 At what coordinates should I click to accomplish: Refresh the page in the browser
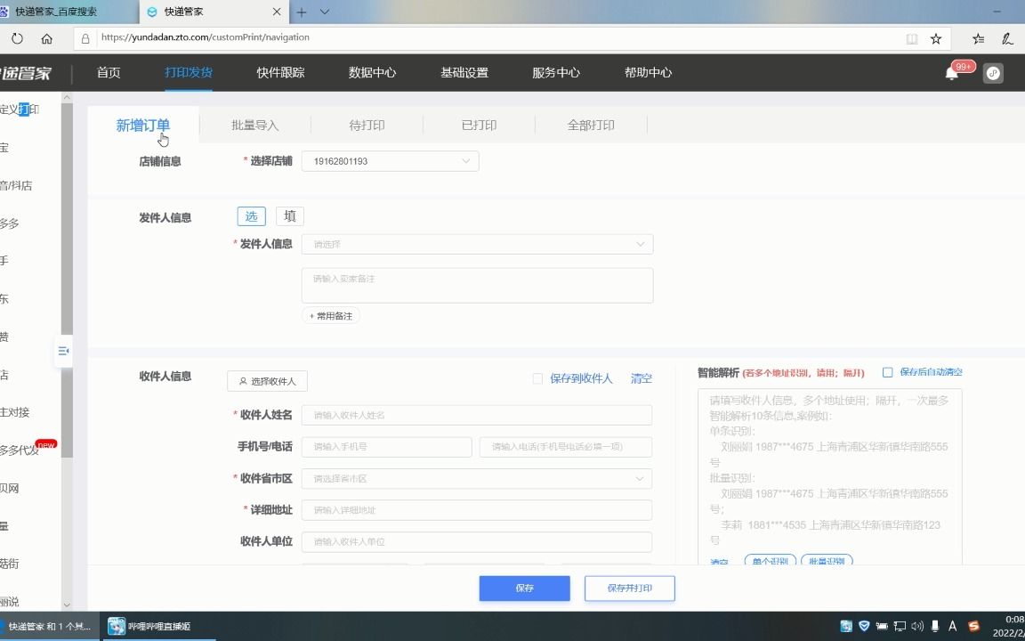(x=18, y=38)
